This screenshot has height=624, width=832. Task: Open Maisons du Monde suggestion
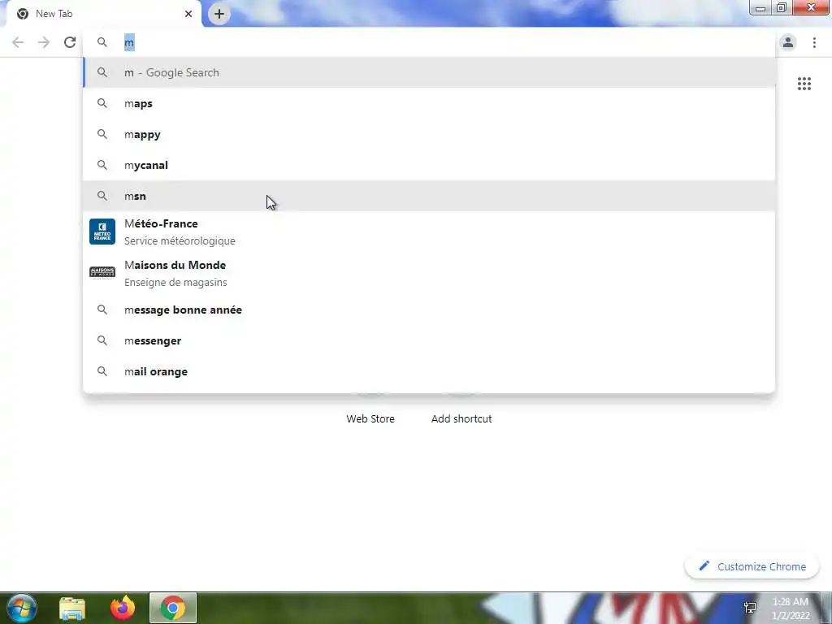click(429, 273)
